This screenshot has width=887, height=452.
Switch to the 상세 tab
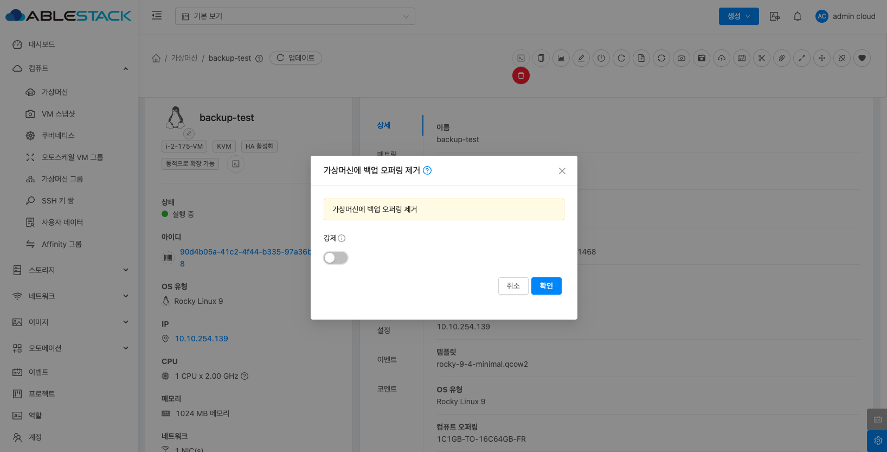(x=383, y=125)
